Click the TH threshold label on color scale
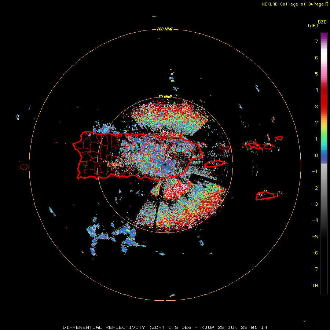Viewport: 330px width, 330px height. click(315, 286)
